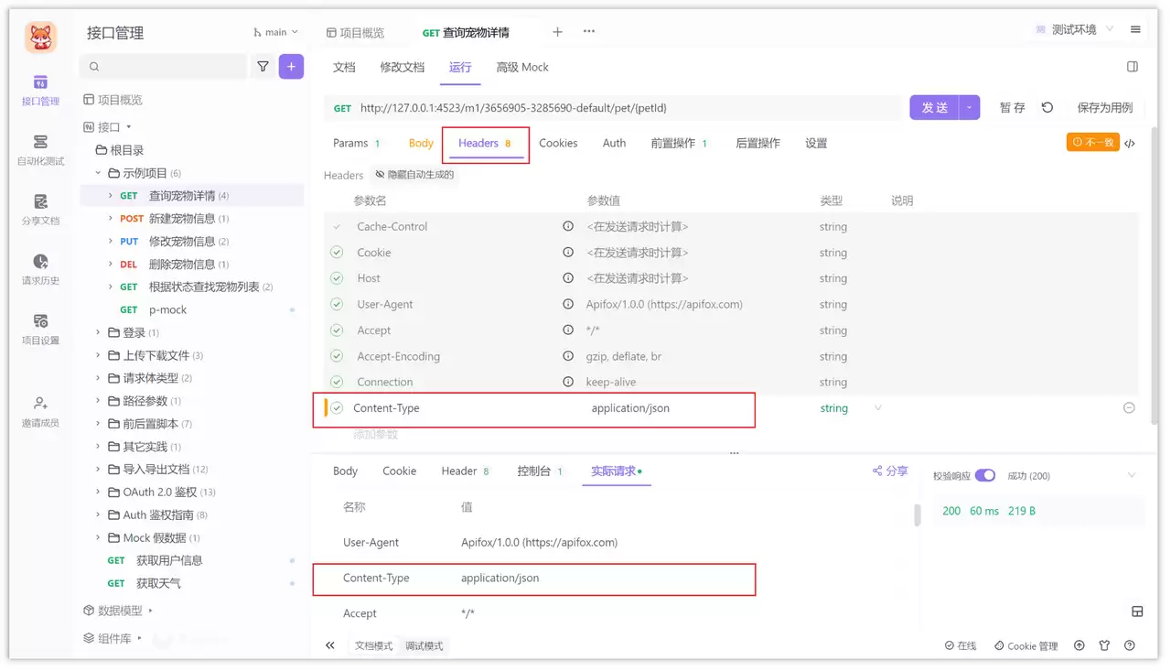This screenshot has height=671, width=1171.
Task: Open 分享文档 in the sidebar
Action: (x=40, y=210)
